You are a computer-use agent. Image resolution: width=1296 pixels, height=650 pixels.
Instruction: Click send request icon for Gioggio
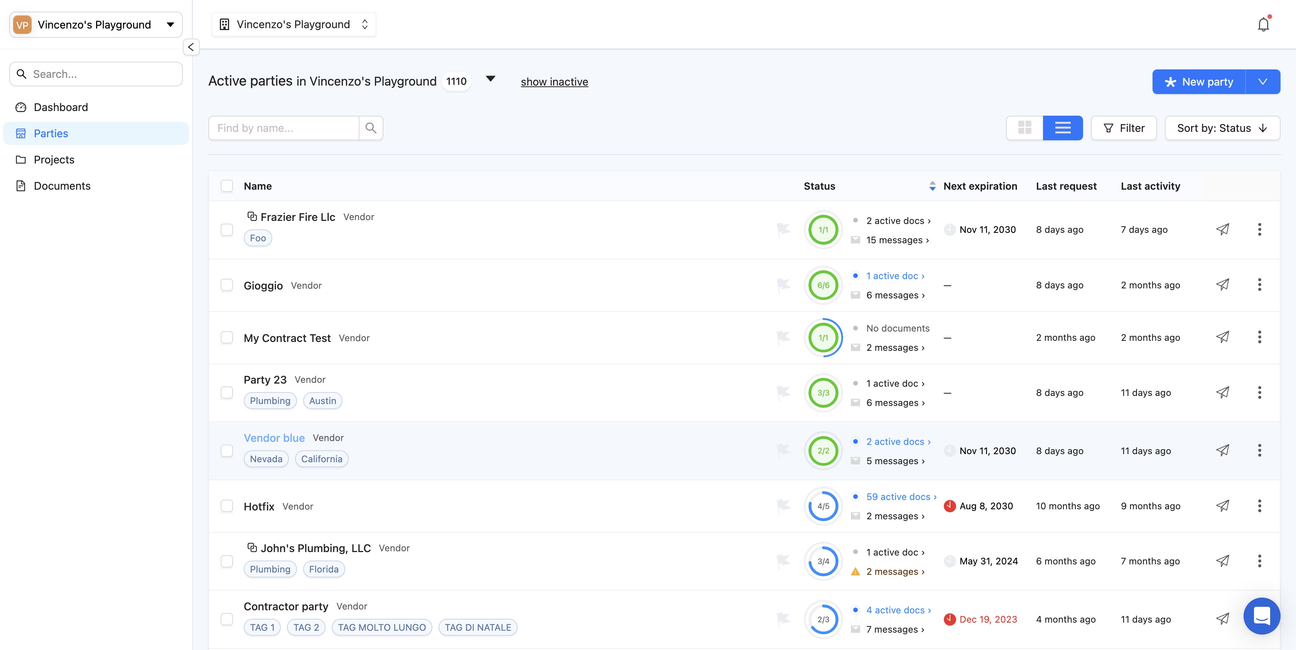pyautogui.click(x=1223, y=285)
